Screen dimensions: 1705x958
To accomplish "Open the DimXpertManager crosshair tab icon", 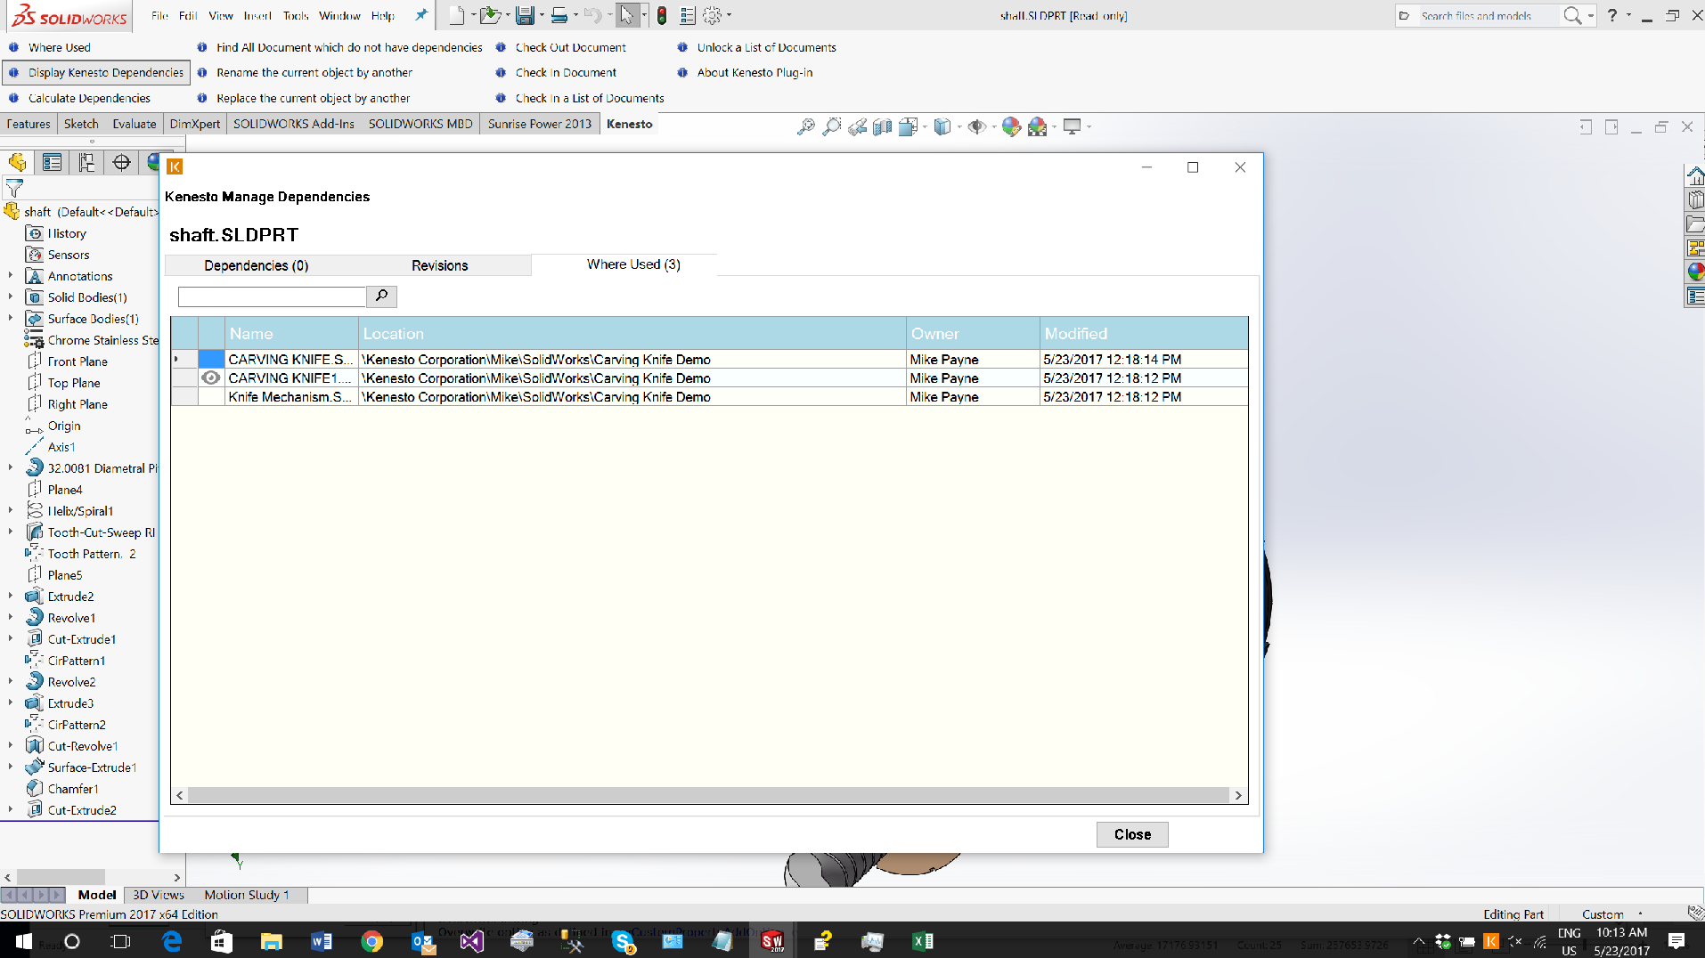I will (x=121, y=162).
